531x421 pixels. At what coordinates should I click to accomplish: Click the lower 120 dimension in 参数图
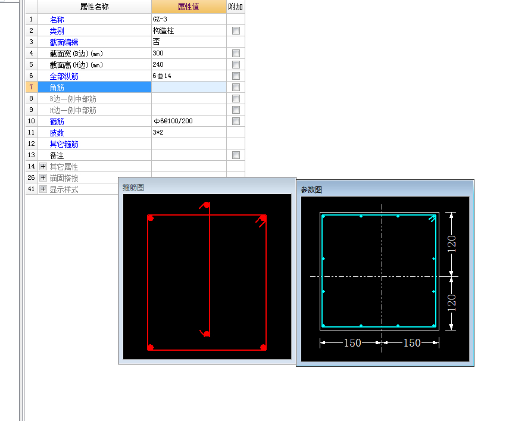451,303
